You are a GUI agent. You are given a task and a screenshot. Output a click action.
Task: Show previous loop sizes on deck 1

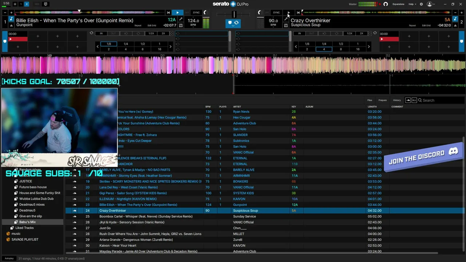tap(97, 47)
